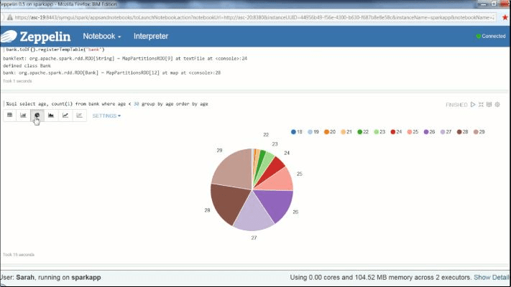Screen dimensions: 511x287
Task: Run the paragraph with play icon
Action: coord(473,105)
